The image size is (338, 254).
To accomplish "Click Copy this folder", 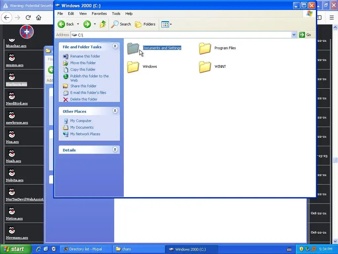I will 83,69.
